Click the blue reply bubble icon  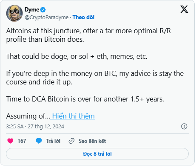point(39,141)
